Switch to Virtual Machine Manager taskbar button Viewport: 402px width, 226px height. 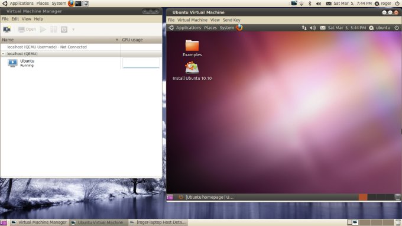coord(39,222)
